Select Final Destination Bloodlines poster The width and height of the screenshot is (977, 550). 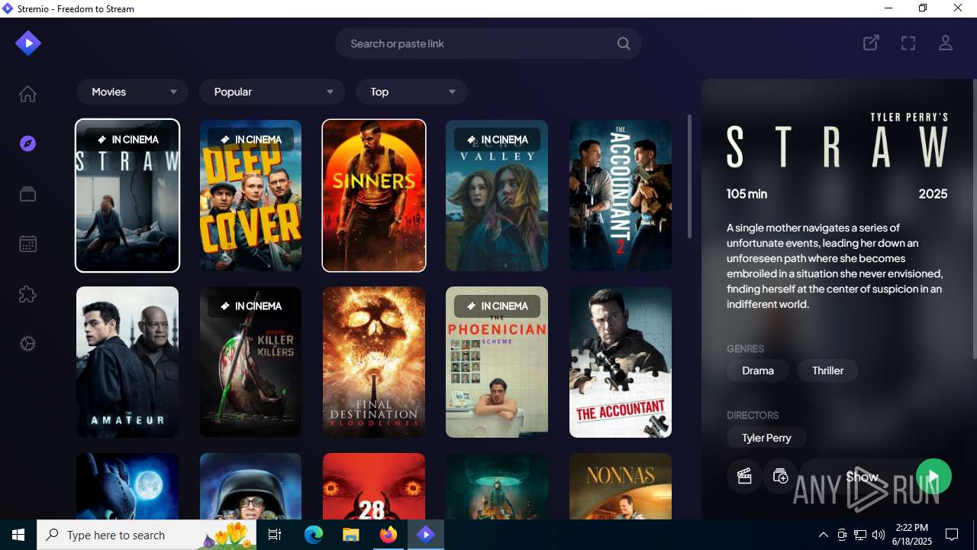point(374,362)
